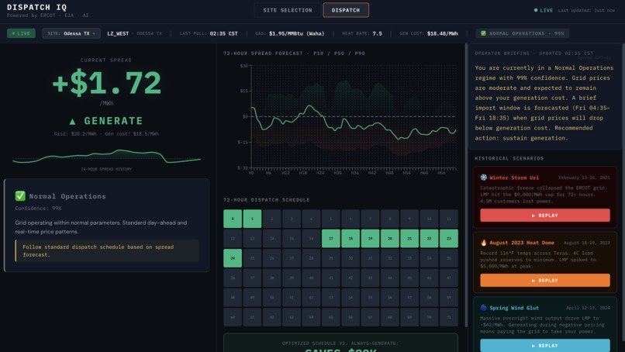625x352 pixels.
Task: Select hour 48 cell in dispatch schedule
Action: coord(233,298)
